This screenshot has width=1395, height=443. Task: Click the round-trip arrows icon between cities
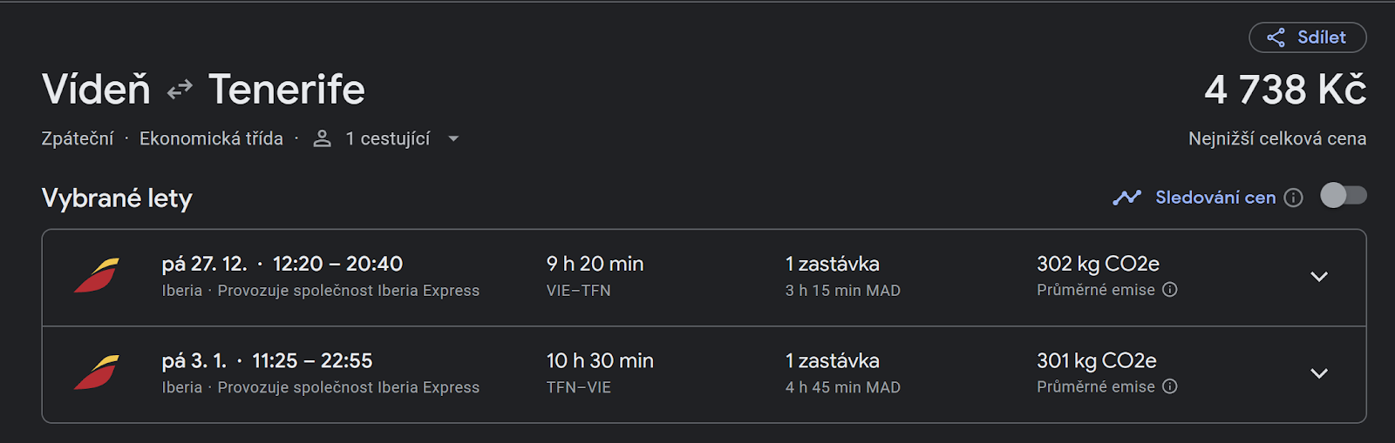click(180, 90)
